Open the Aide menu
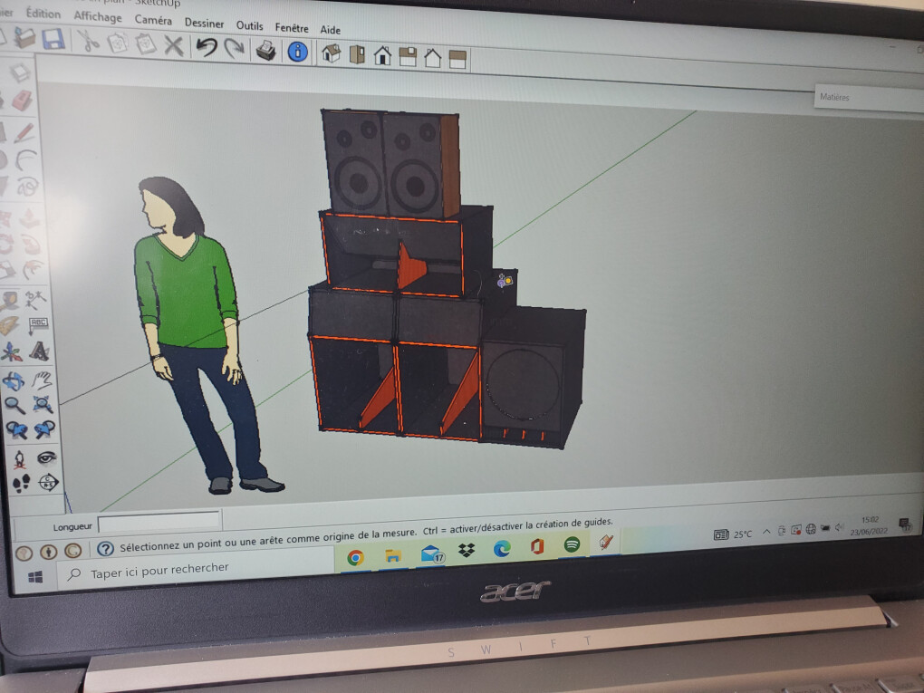This screenshot has height=693, width=924. pos(330,30)
